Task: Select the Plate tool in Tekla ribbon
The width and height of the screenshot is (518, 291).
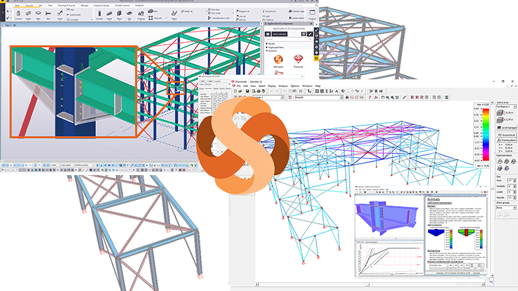Action: pos(38,14)
